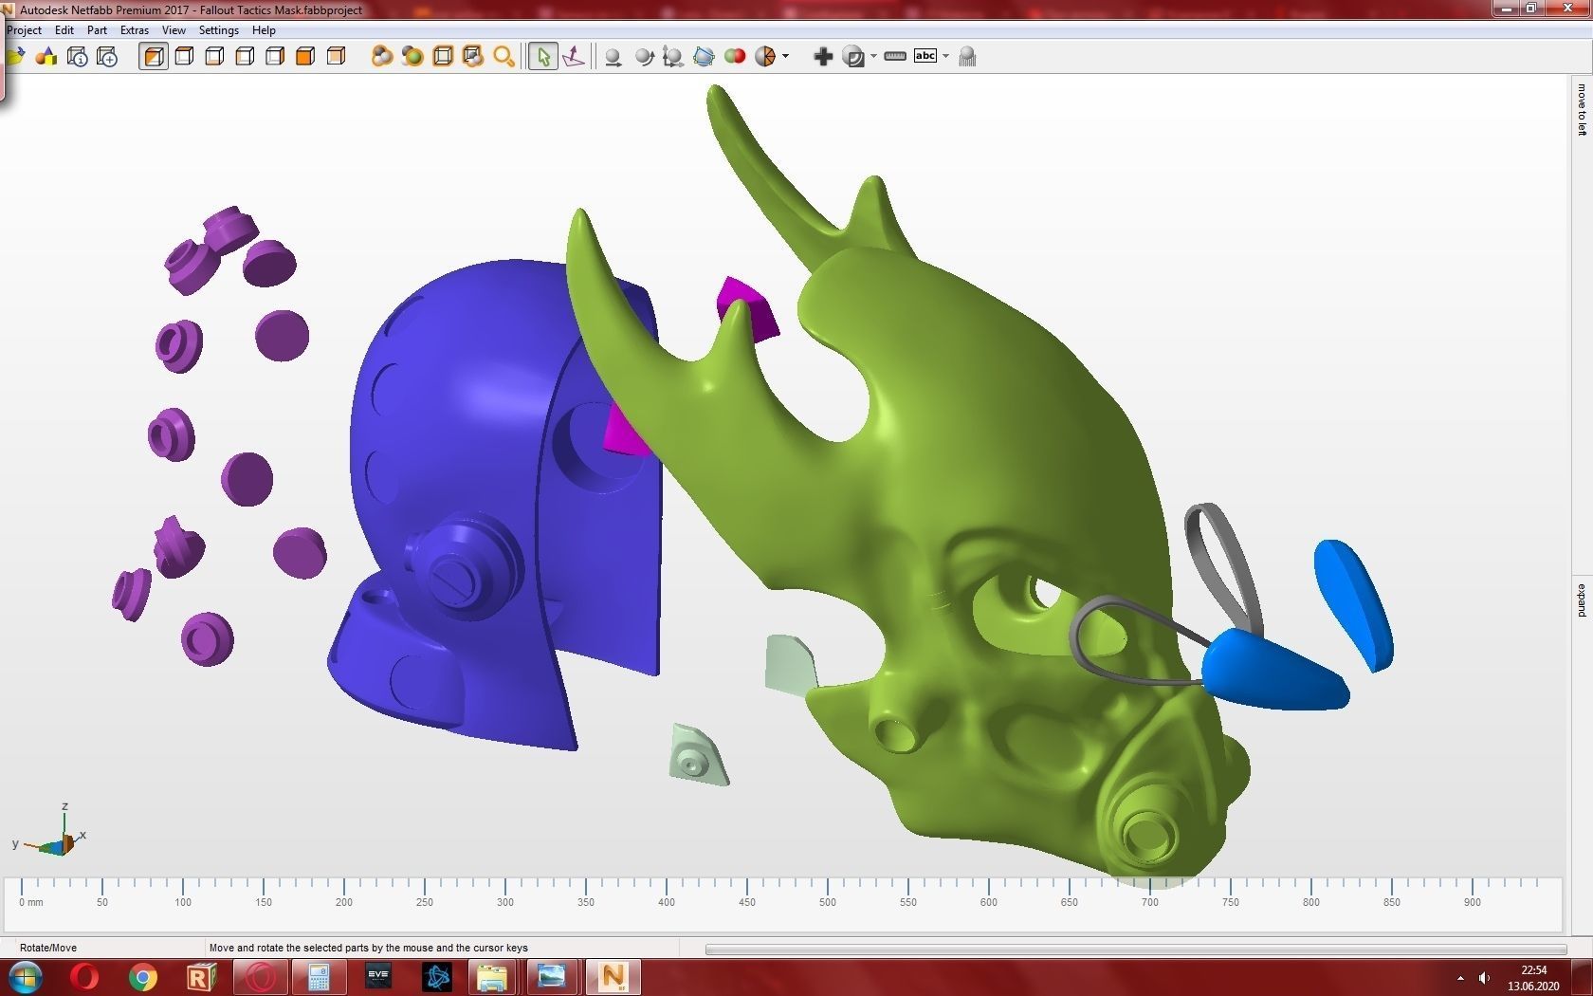1593x996 pixels.
Task: Click the scale part icon
Action: pyautogui.click(x=673, y=57)
